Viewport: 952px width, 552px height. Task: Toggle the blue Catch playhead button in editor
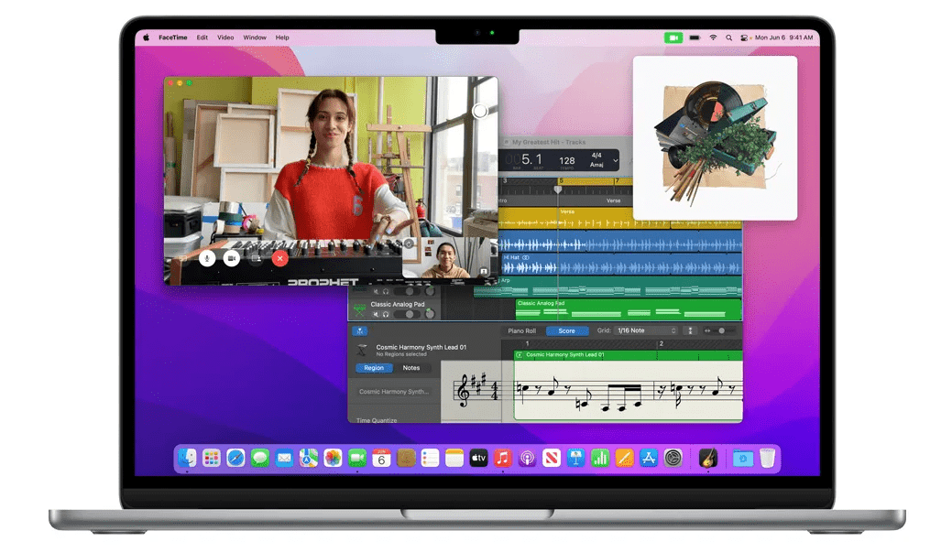coord(359,331)
